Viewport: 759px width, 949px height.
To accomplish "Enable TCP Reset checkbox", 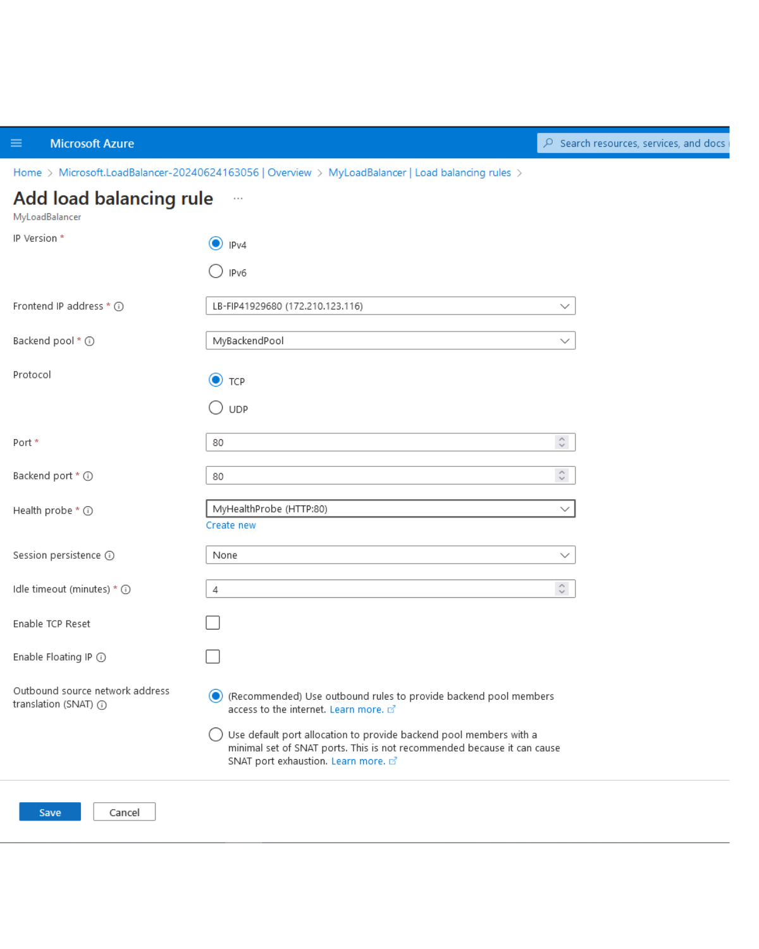I will pyautogui.click(x=213, y=623).
